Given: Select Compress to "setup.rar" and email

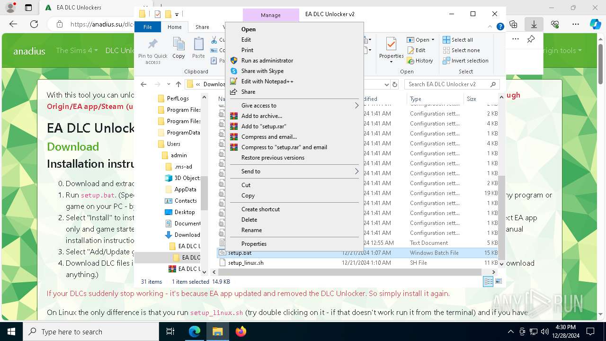Looking at the screenshot, I should tap(284, 147).
